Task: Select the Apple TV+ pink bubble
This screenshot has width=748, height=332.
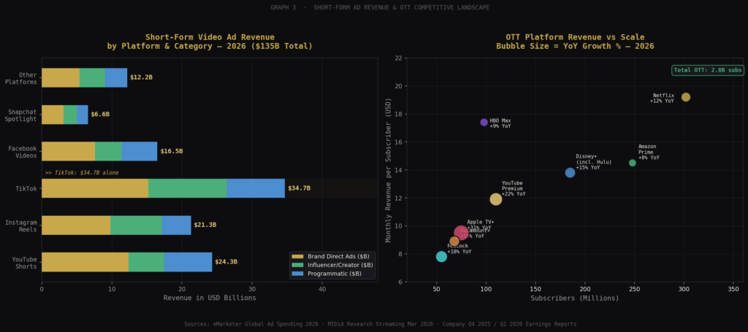Action: click(461, 233)
